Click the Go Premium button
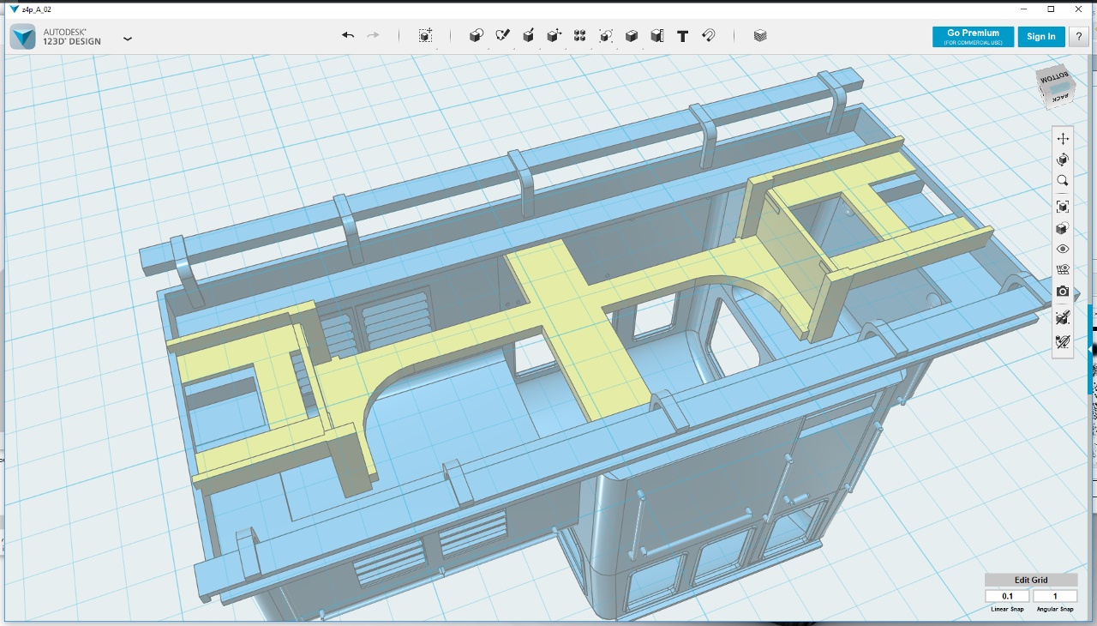This screenshot has width=1097, height=626. [973, 36]
